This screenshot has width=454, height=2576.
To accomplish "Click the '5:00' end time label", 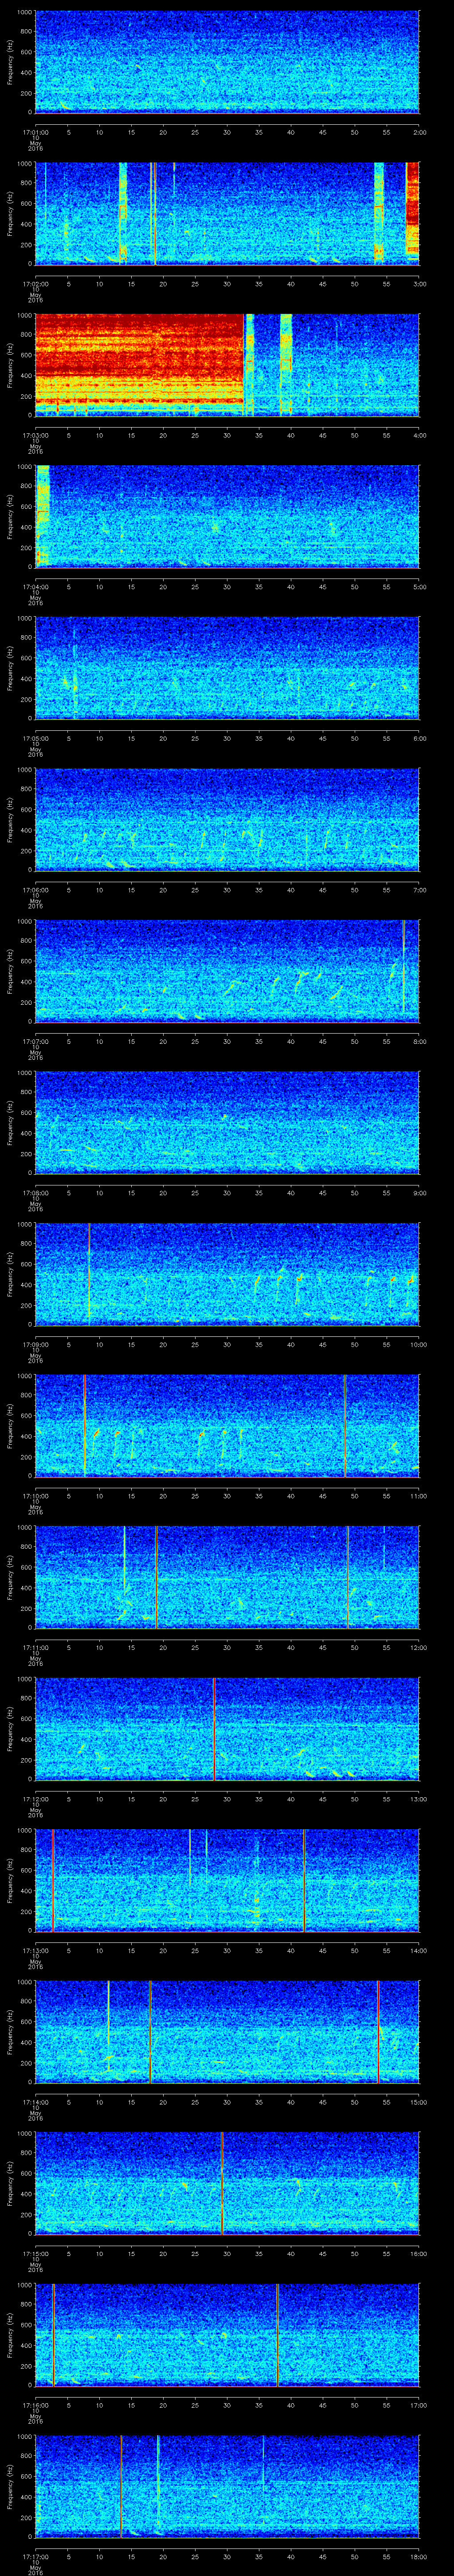I will point(419,586).
